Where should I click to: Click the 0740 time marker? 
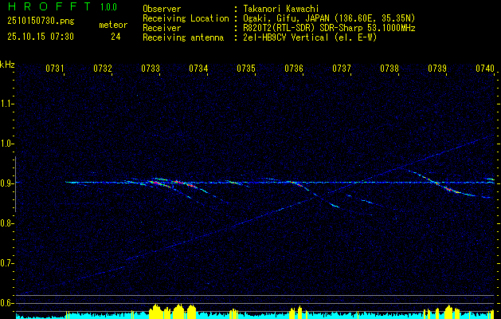[x=485, y=69]
